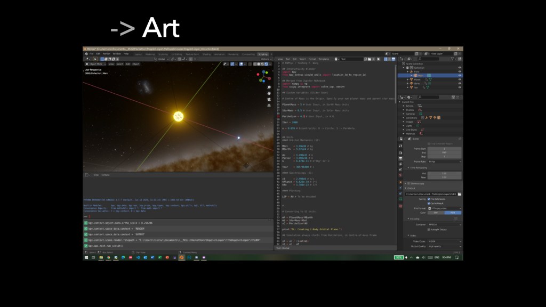Click the viewport zoom magnifier icon
This screenshot has width=546, height=307.
[x=269, y=86]
